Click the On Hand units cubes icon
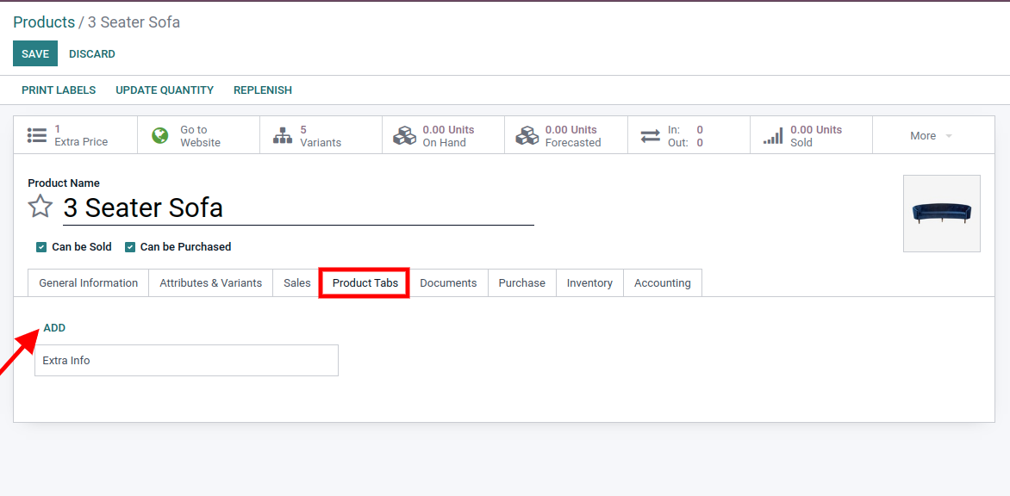 point(404,135)
